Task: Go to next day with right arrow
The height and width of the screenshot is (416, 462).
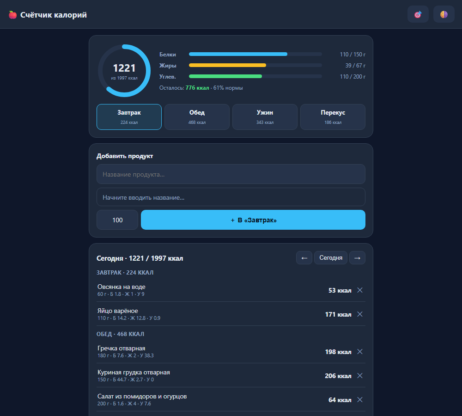Action: [x=357, y=258]
